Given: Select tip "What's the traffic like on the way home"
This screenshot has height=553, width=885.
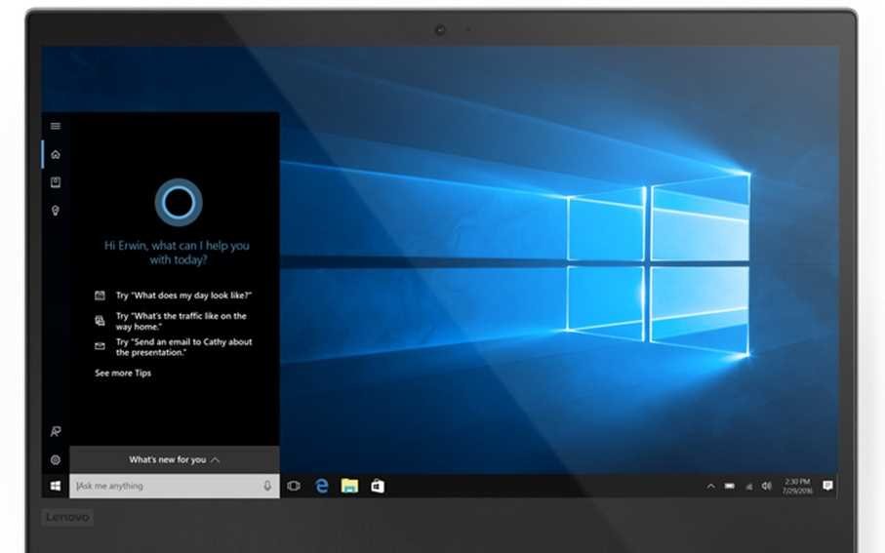Looking at the screenshot, I should (181, 321).
